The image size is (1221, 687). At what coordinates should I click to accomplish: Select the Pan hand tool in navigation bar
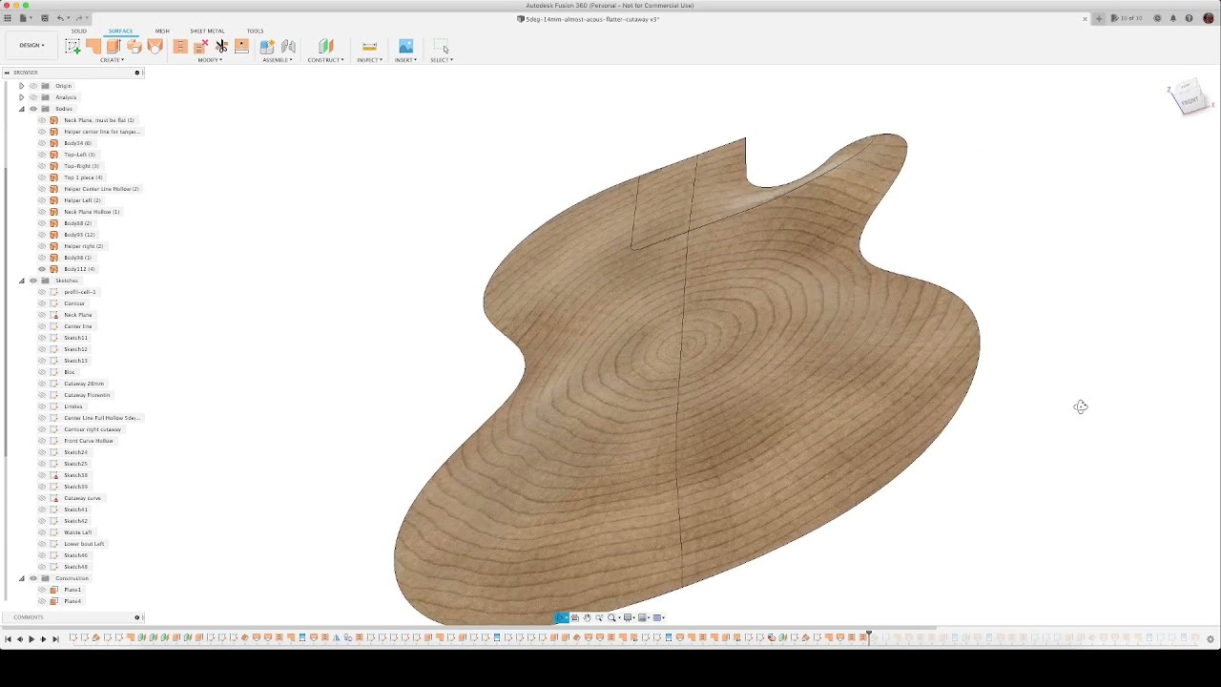pos(587,617)
